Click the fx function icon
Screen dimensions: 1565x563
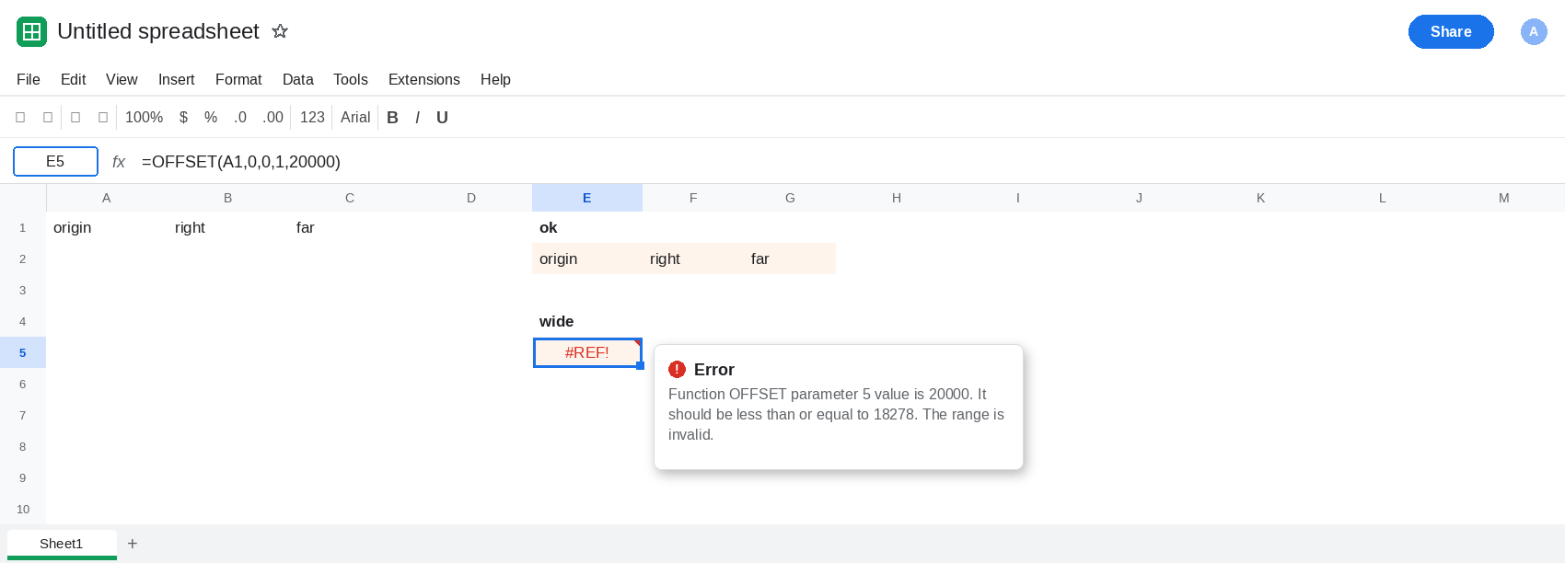119,162
